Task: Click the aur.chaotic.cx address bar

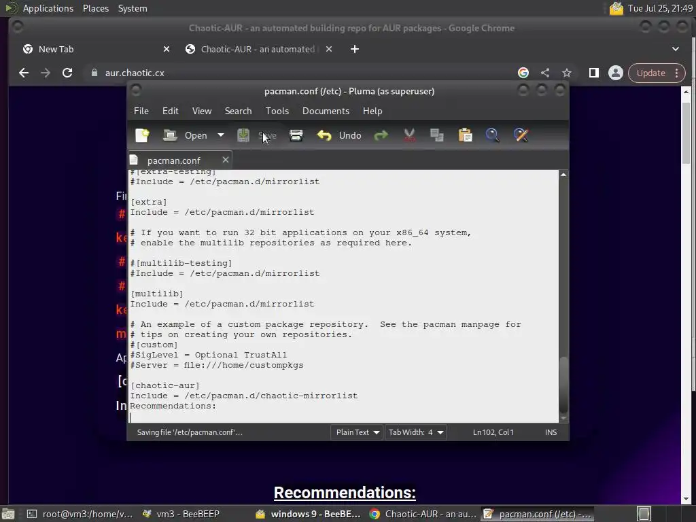Action: click(135, 73)
